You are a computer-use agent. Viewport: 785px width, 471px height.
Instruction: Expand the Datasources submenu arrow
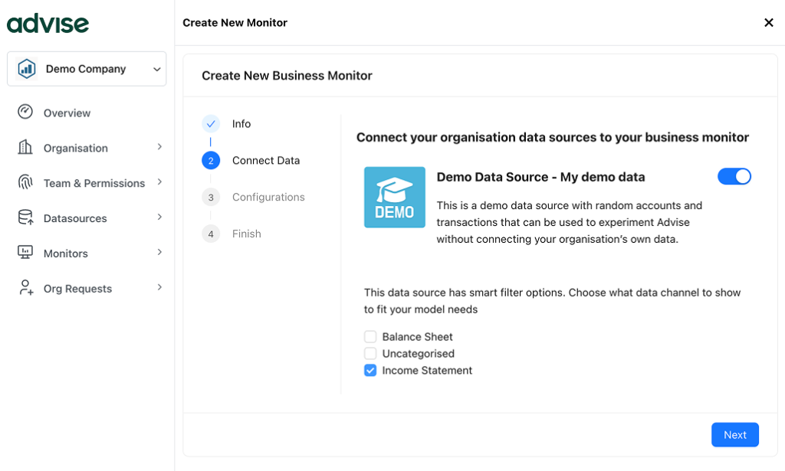(159, 218)
